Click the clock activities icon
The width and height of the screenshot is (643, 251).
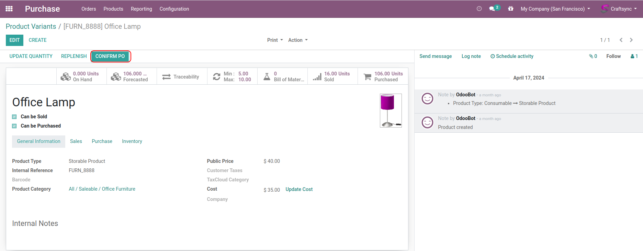pos(479,9)
